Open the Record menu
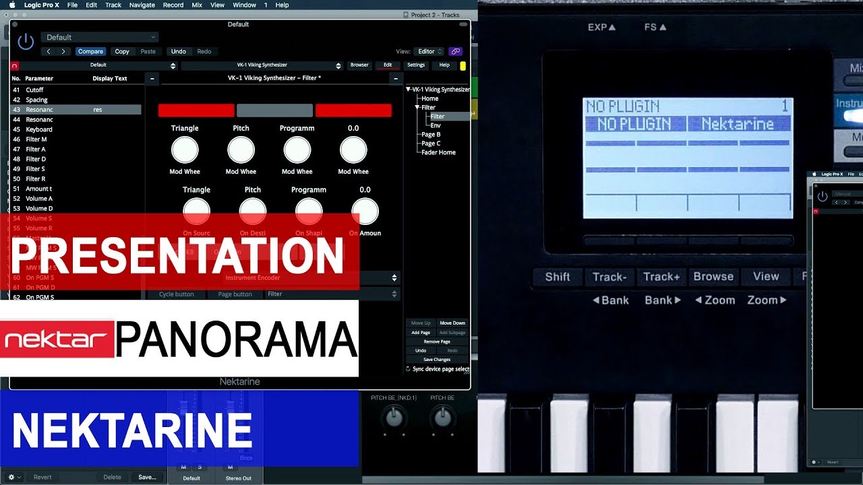The width and height of the screenshot is (863, 485). click(x=173, y=5)
